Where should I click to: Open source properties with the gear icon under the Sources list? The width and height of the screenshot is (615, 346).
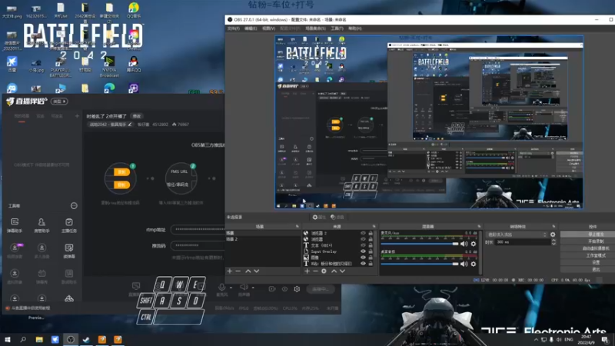(x=324, y=271)
